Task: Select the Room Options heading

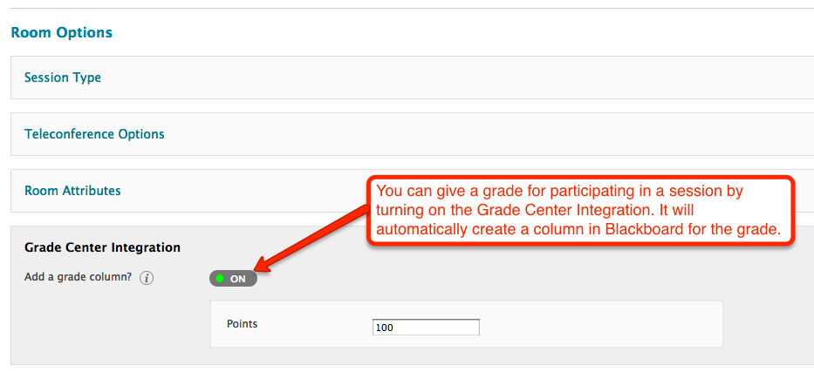Action: tap(62, 32)
